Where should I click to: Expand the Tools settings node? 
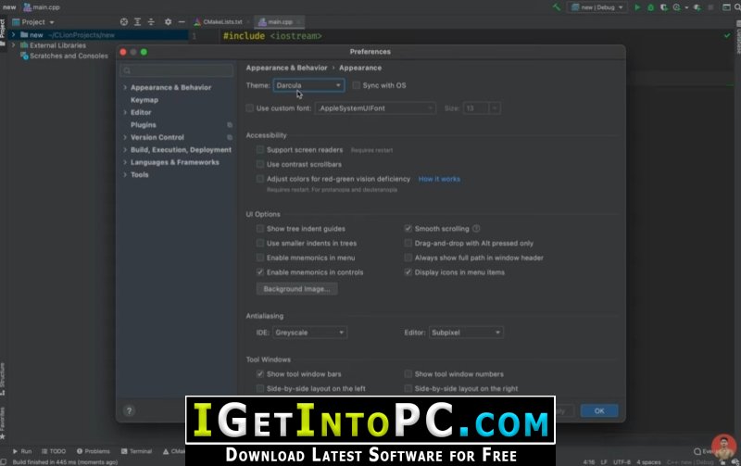pyautogui.click(x=125, y=175)
